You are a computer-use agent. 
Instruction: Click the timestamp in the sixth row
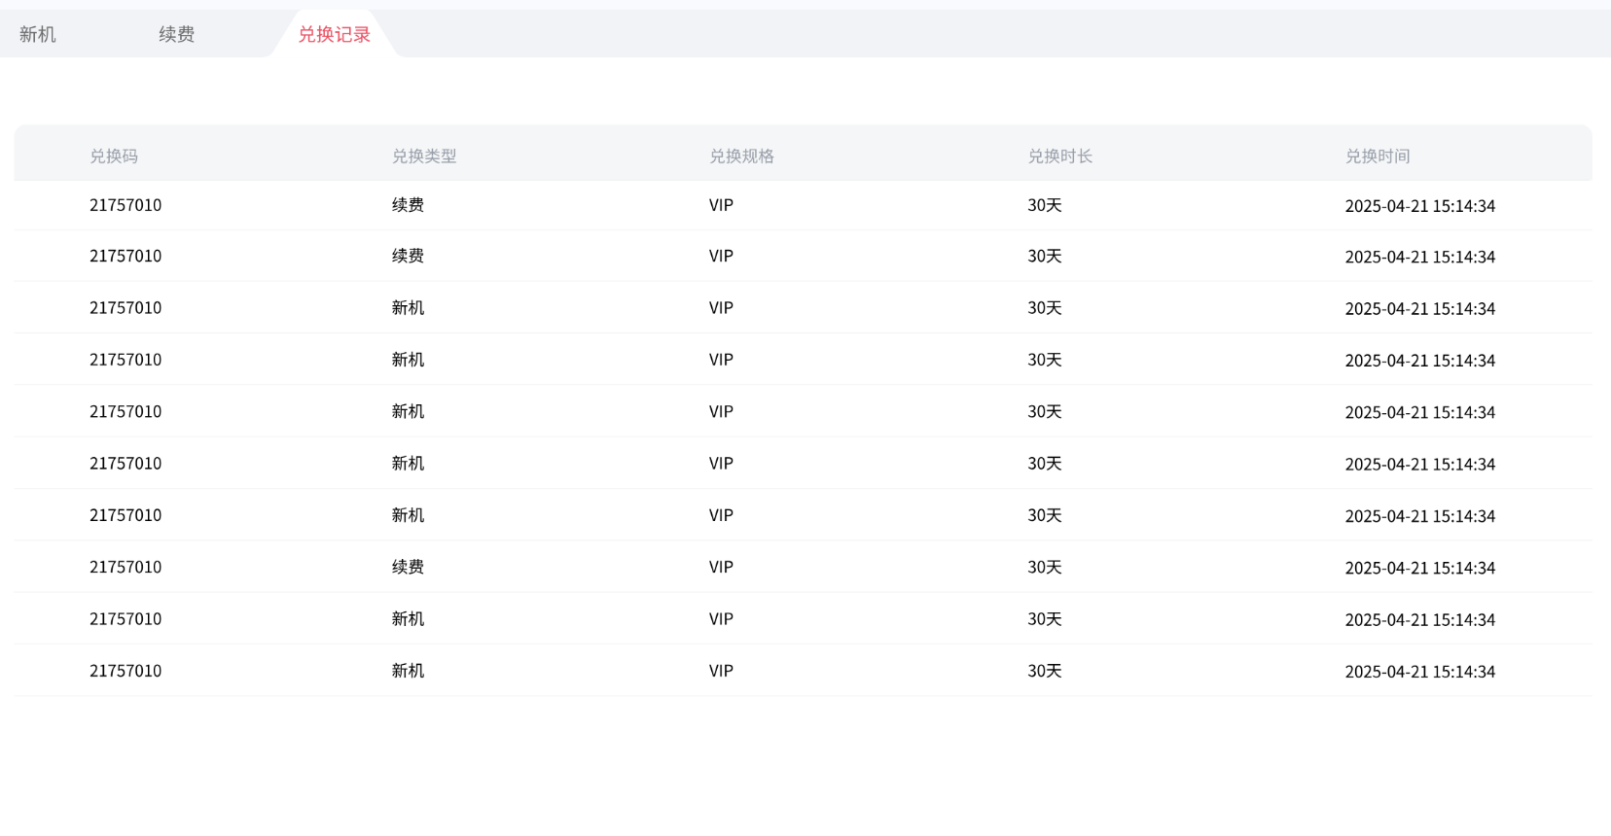1419,465
